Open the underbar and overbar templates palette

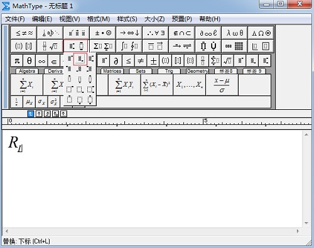(x=156, y=46)
